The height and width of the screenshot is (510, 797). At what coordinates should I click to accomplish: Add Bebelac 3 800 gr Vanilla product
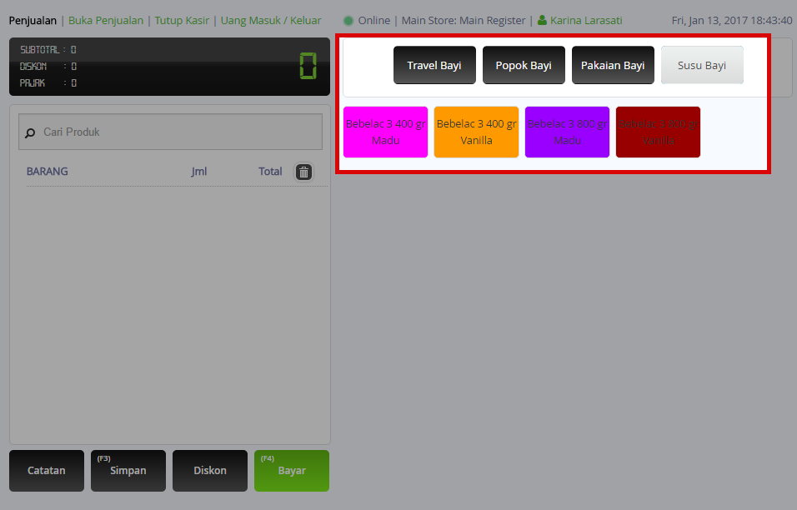[x=659, y=132]
